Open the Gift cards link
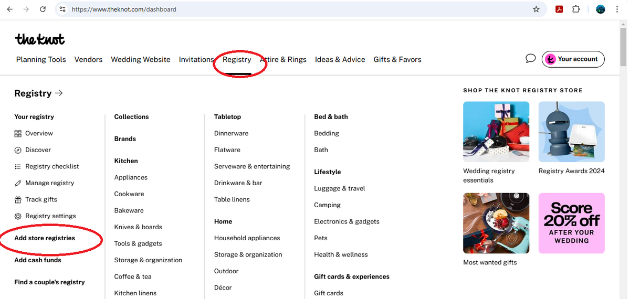The height and width of the screenshot is (299, 630). [x=329, y=293]
